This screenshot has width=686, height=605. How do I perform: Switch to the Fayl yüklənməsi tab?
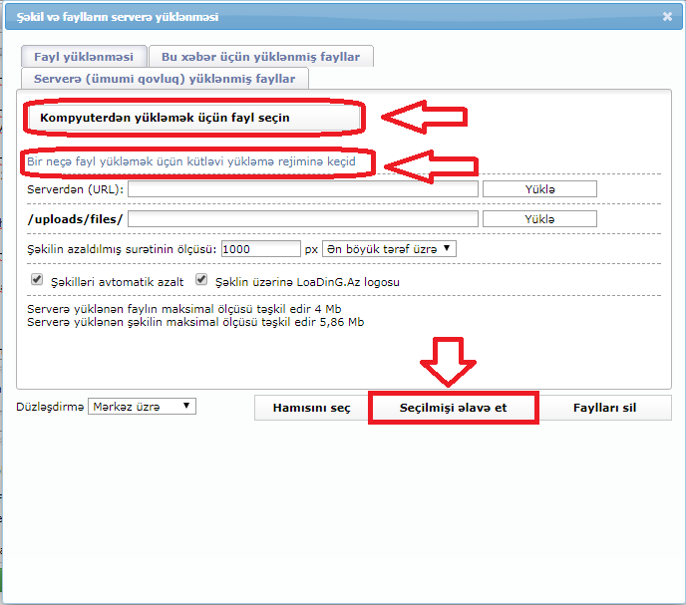click(x=83, y=57)
